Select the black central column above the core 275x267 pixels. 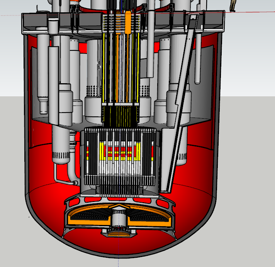pos(120,116)
